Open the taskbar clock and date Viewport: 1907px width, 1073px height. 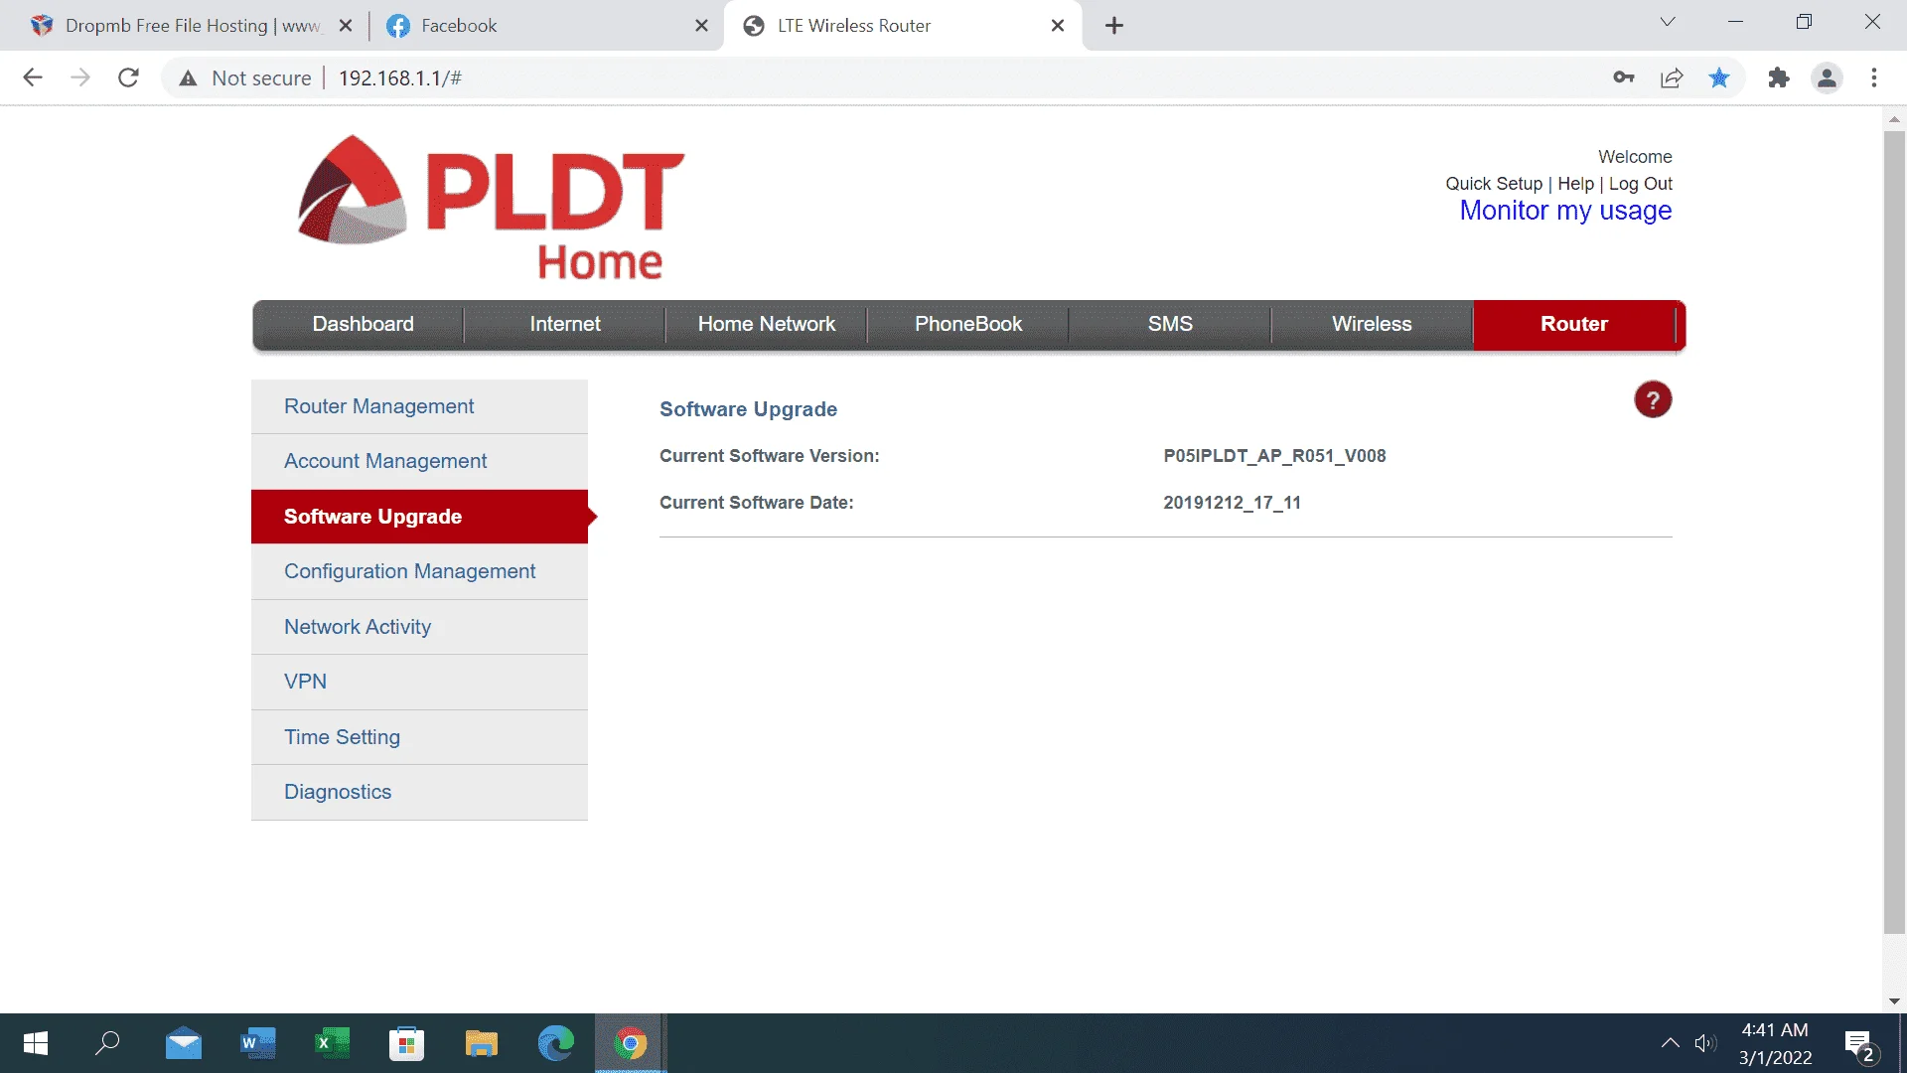(x=1775, y=1043)
